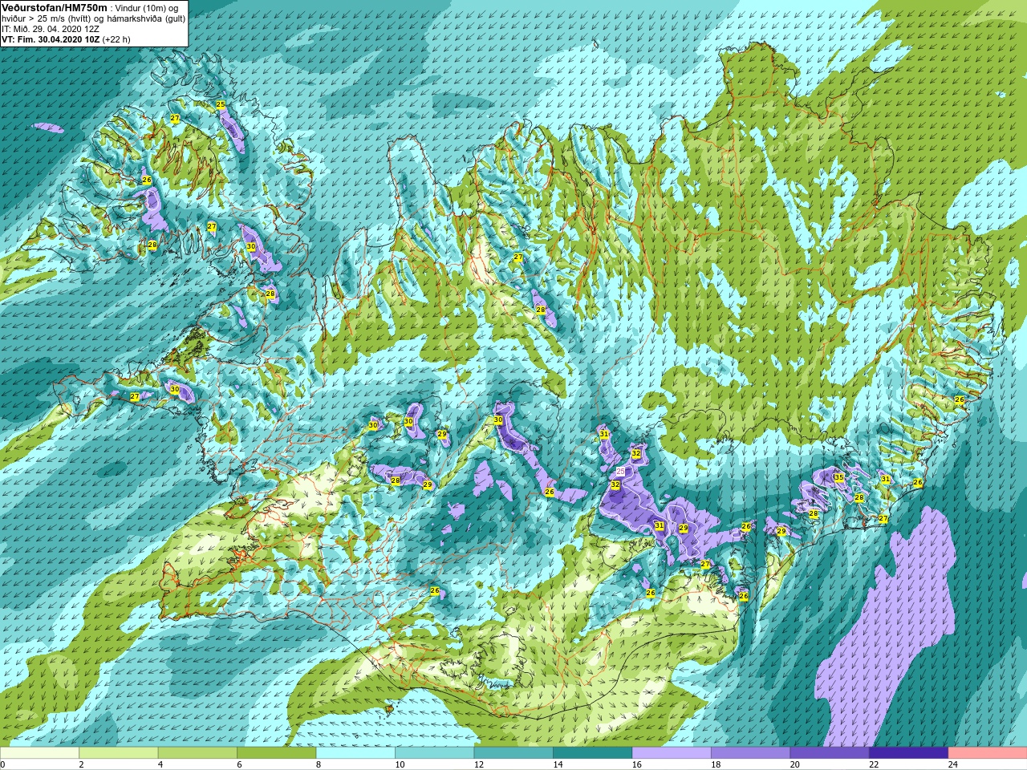The width and height of the screenshot is (1027, 770).
Task: Click the 16–18 m/s light lavender legend swatch
Action: tap(672, 753)
